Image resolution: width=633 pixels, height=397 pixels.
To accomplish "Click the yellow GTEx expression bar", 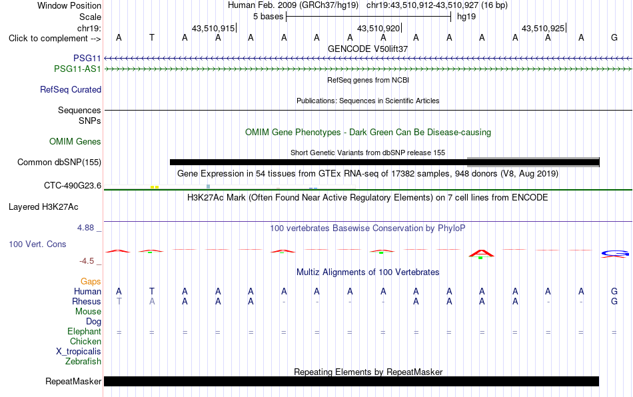I will (155, 187).
